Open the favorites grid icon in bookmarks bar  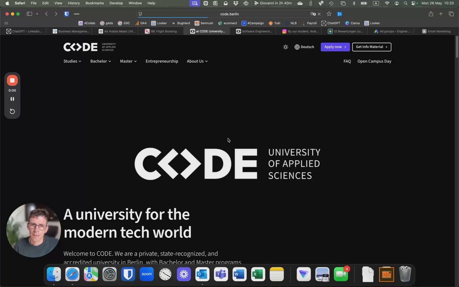(6, 23)
